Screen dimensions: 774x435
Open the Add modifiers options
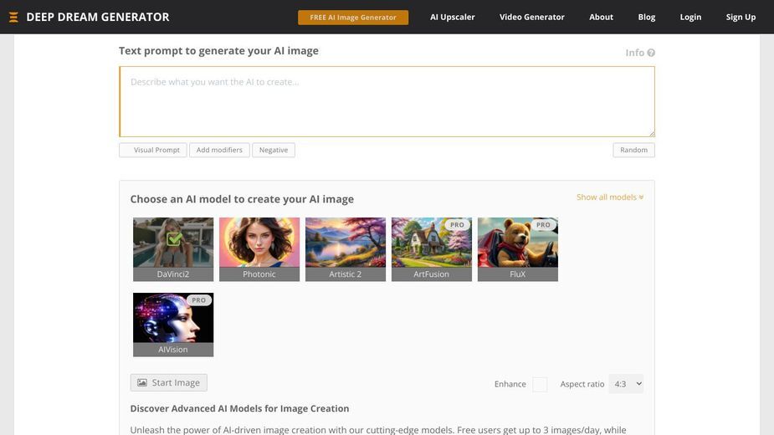pyautogui.click(x=219, y=150)
